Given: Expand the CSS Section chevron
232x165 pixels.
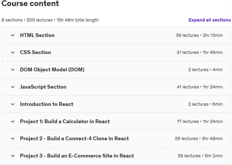Looking at the screenshot, I should 13,52.
